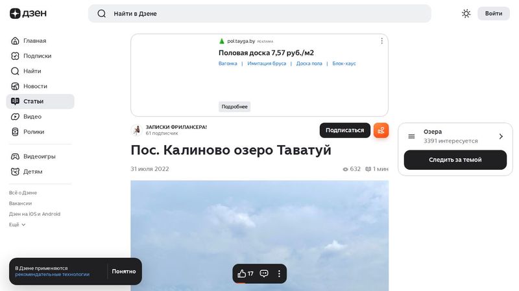
Task: Follow the рекомендательные технологии link
Action: [53, 275]
